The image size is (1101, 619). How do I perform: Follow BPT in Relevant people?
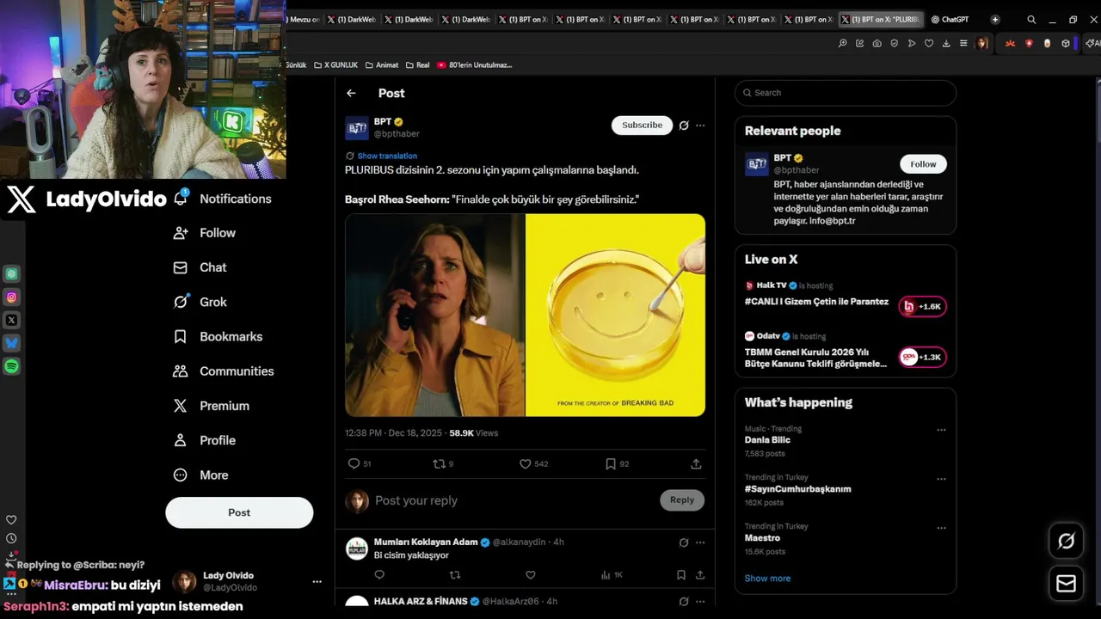[923, 164]
